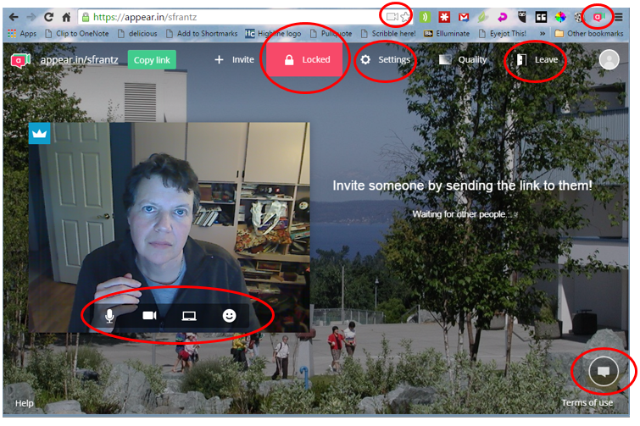Turn off the camera in the video tile
Image resolution: width=640 pixels, height=426 pixels.
[149, 316]
